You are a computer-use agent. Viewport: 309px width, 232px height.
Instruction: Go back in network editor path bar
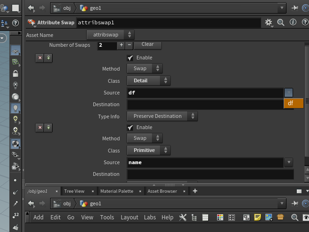pyautogui.click(x=31, y=203)
